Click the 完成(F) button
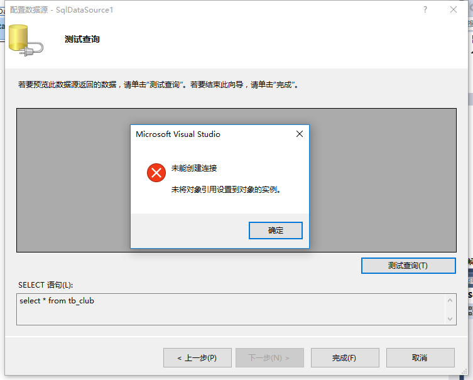 (x=345, y=357)
